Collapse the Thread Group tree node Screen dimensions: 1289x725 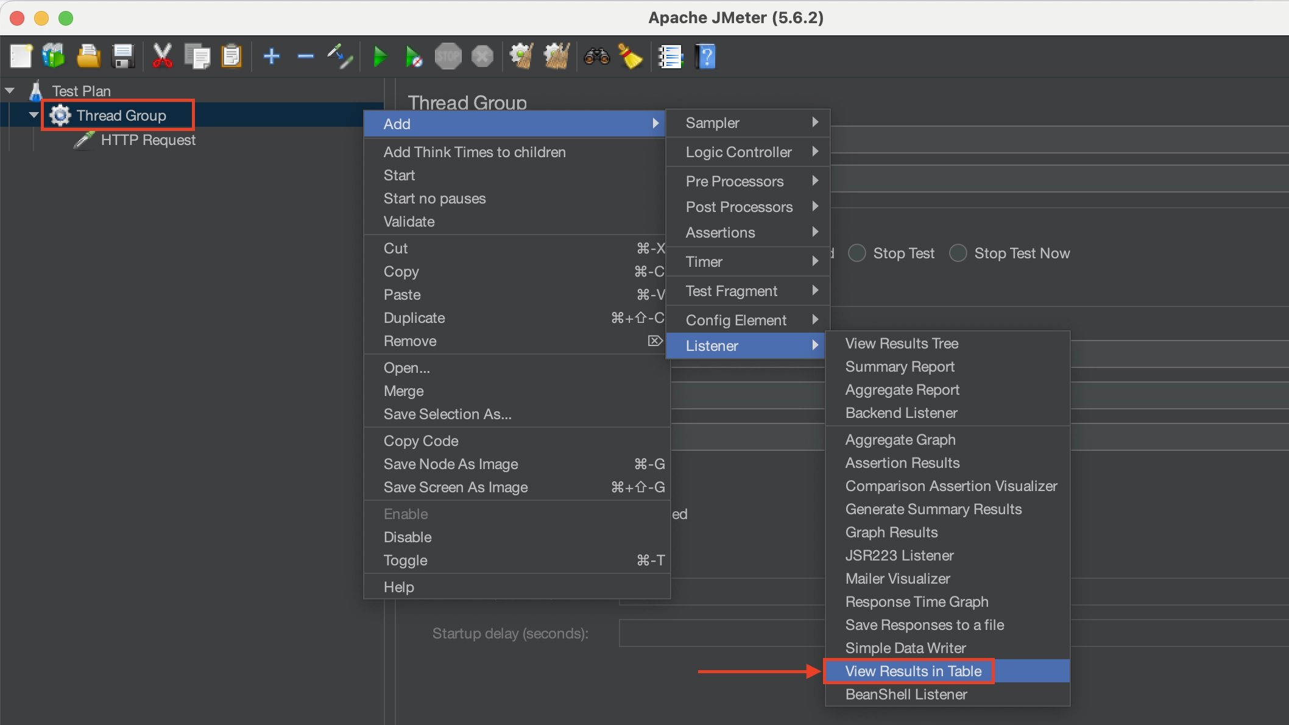[x=34, y=115]
